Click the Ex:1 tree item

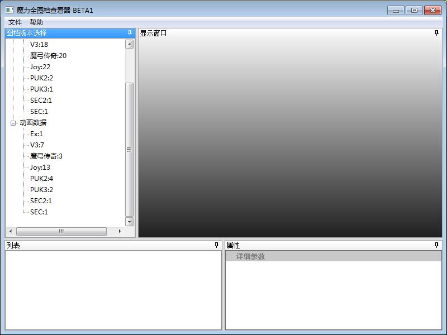tap(36, 134)
